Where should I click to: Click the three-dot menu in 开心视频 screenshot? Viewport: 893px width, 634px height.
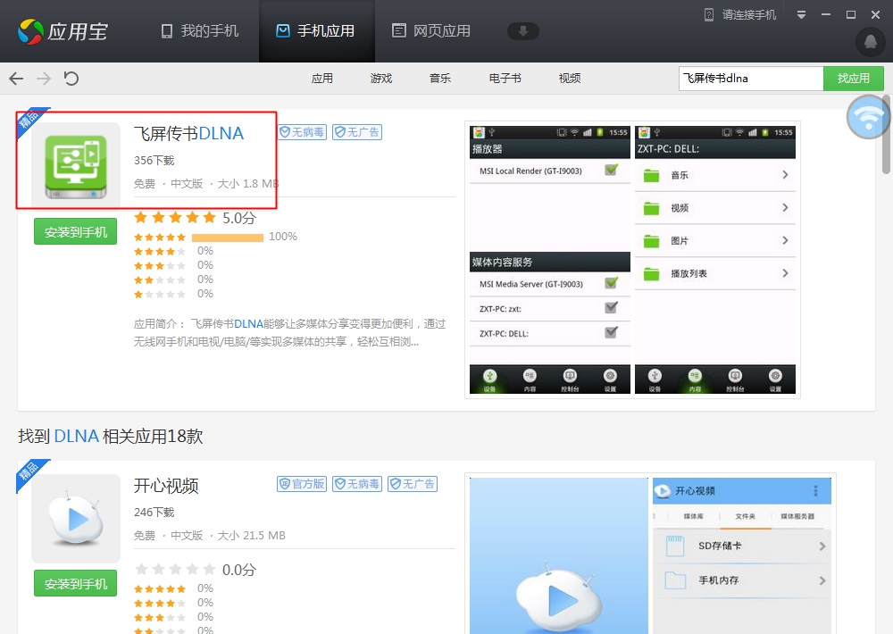(x=815, y=491)
